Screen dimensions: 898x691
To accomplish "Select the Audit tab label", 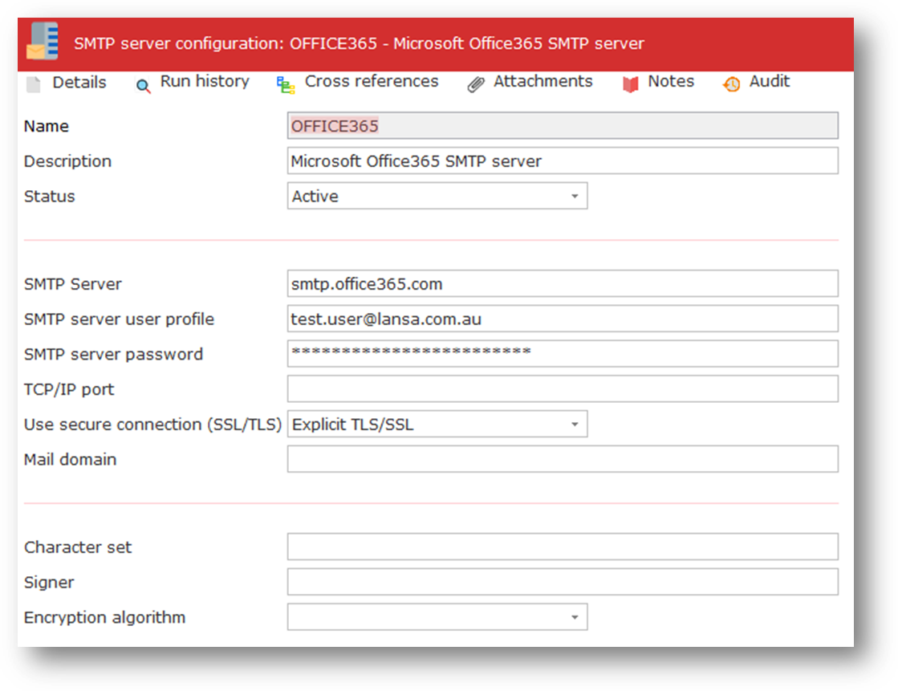I will coord(770,82).
